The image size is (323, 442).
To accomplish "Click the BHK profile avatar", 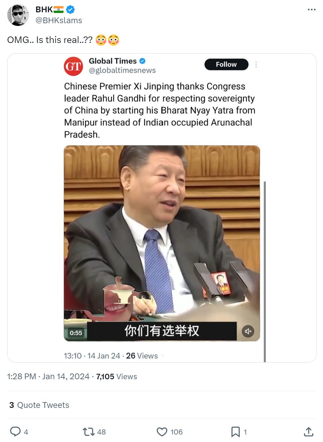I will click(x=18, y=15).
